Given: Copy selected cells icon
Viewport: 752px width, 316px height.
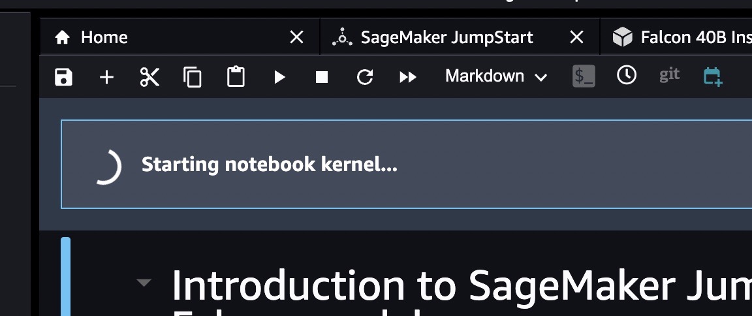Looking at the screenshot, I should [193, 77].
